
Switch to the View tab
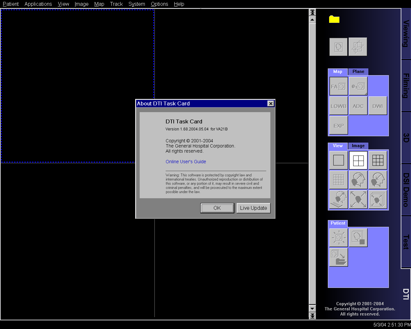(338, 146)
